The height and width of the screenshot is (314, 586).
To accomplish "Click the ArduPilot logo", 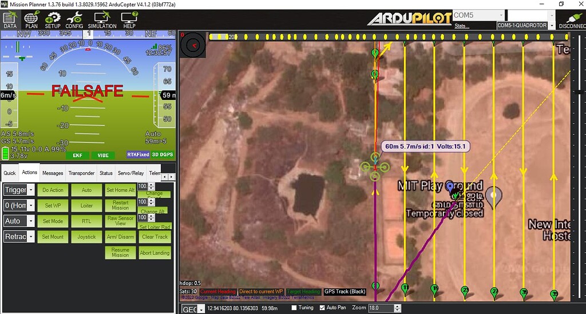I will (410, 19).
